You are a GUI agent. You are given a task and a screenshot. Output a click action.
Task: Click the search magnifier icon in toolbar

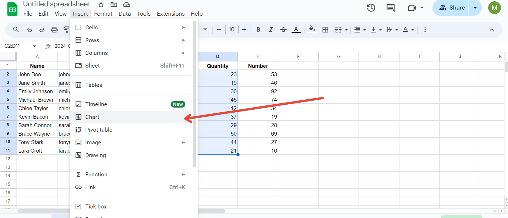click(16, 29)
